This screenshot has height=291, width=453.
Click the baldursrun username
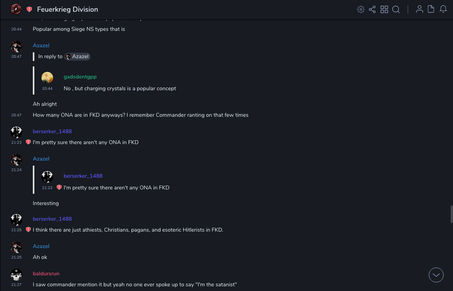tap(46, 273)
